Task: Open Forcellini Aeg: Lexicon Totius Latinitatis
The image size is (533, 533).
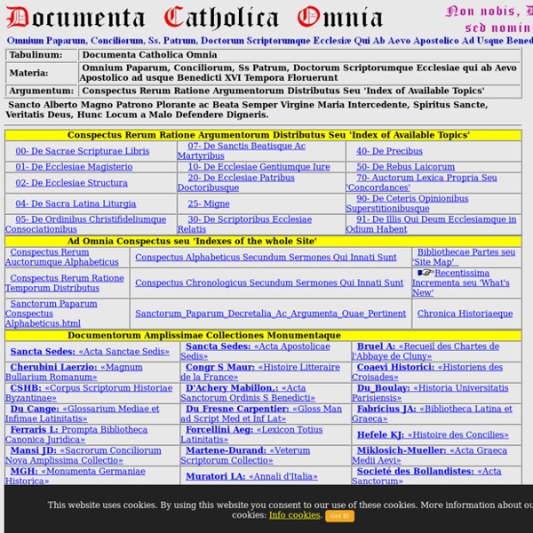Action: [x=251, y=434]
